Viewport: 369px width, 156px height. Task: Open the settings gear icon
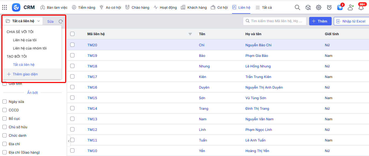coord(319,7)
